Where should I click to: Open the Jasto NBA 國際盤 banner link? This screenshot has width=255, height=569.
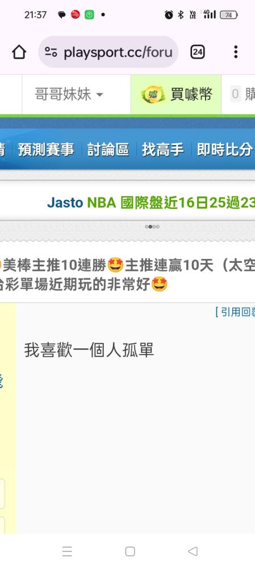(x=151, y=203)
